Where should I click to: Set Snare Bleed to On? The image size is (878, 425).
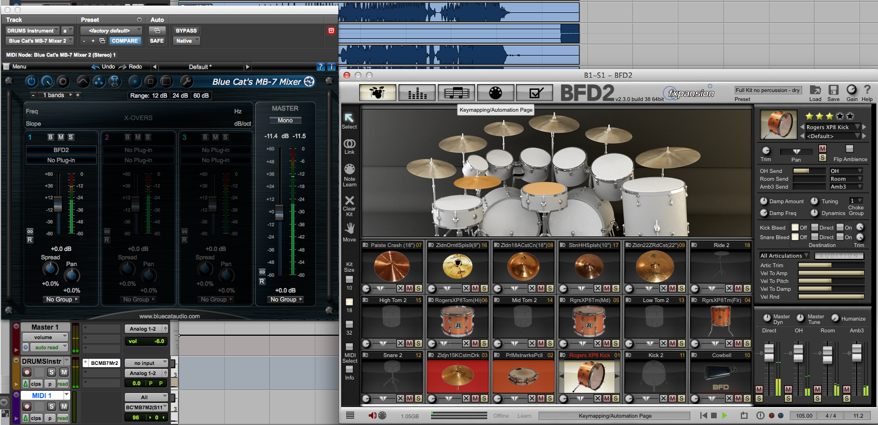pos(840,237)
